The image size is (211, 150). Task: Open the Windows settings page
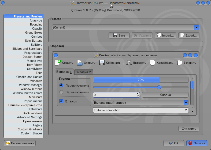pos(24,81)
